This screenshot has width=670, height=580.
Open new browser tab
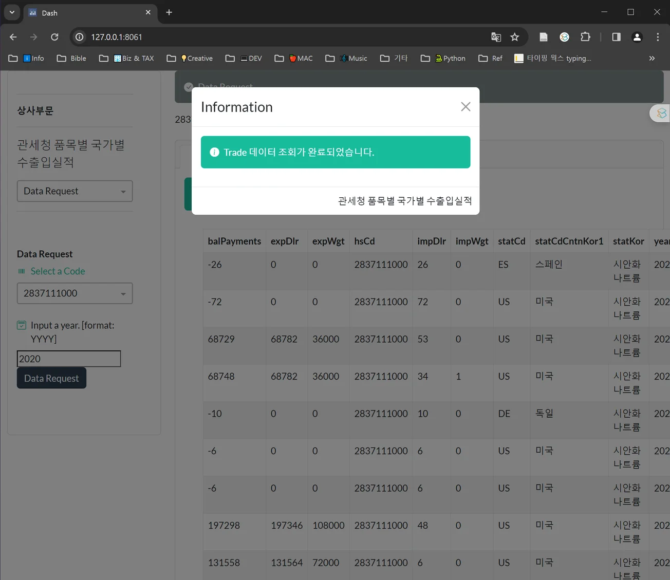[169, 12]
